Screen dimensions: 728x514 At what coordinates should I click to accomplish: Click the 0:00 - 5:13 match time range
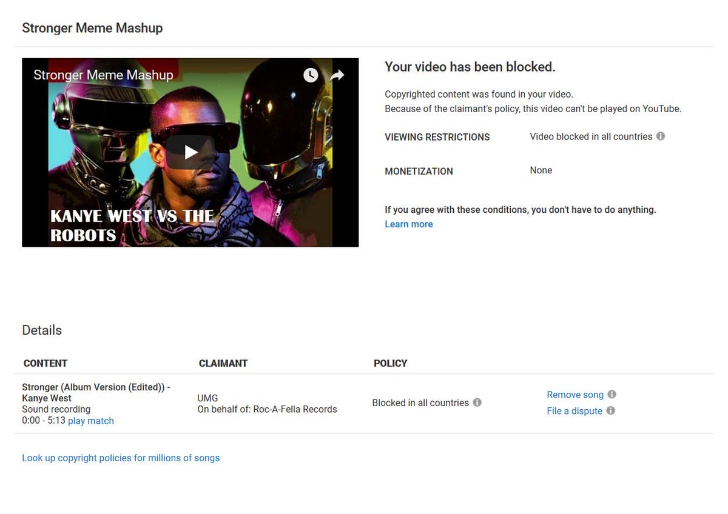point(44,421)
